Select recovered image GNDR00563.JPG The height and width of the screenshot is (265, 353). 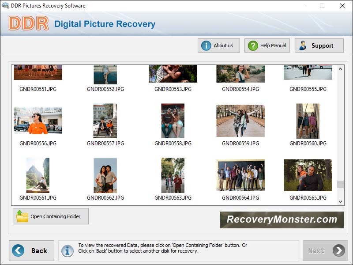point(173,175)
